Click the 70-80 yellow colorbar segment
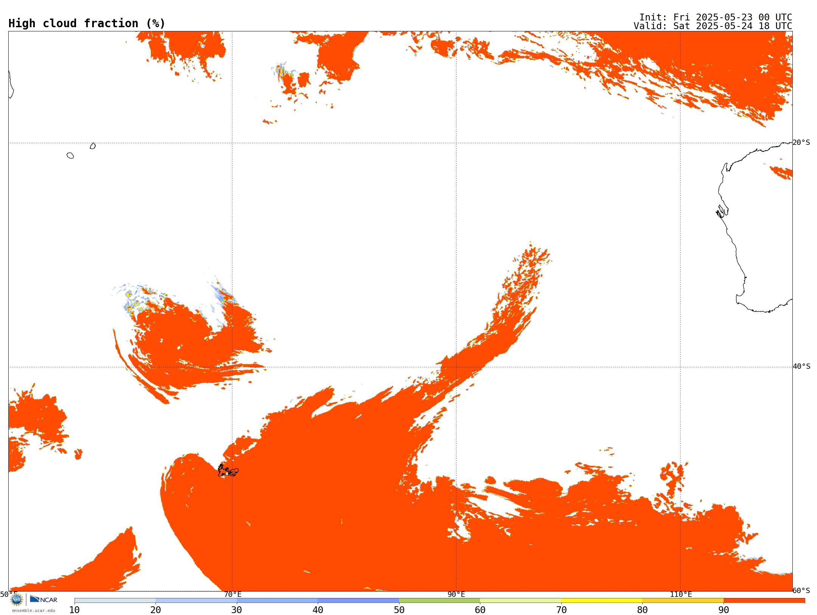This screenshot has width=817, height=615. tap(602, 601)
